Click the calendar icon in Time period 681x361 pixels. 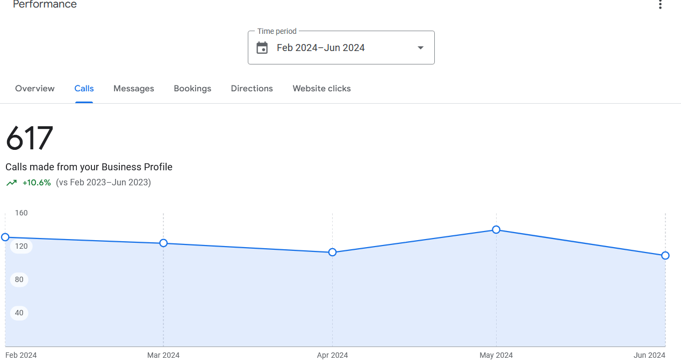(x=262, y=48)
